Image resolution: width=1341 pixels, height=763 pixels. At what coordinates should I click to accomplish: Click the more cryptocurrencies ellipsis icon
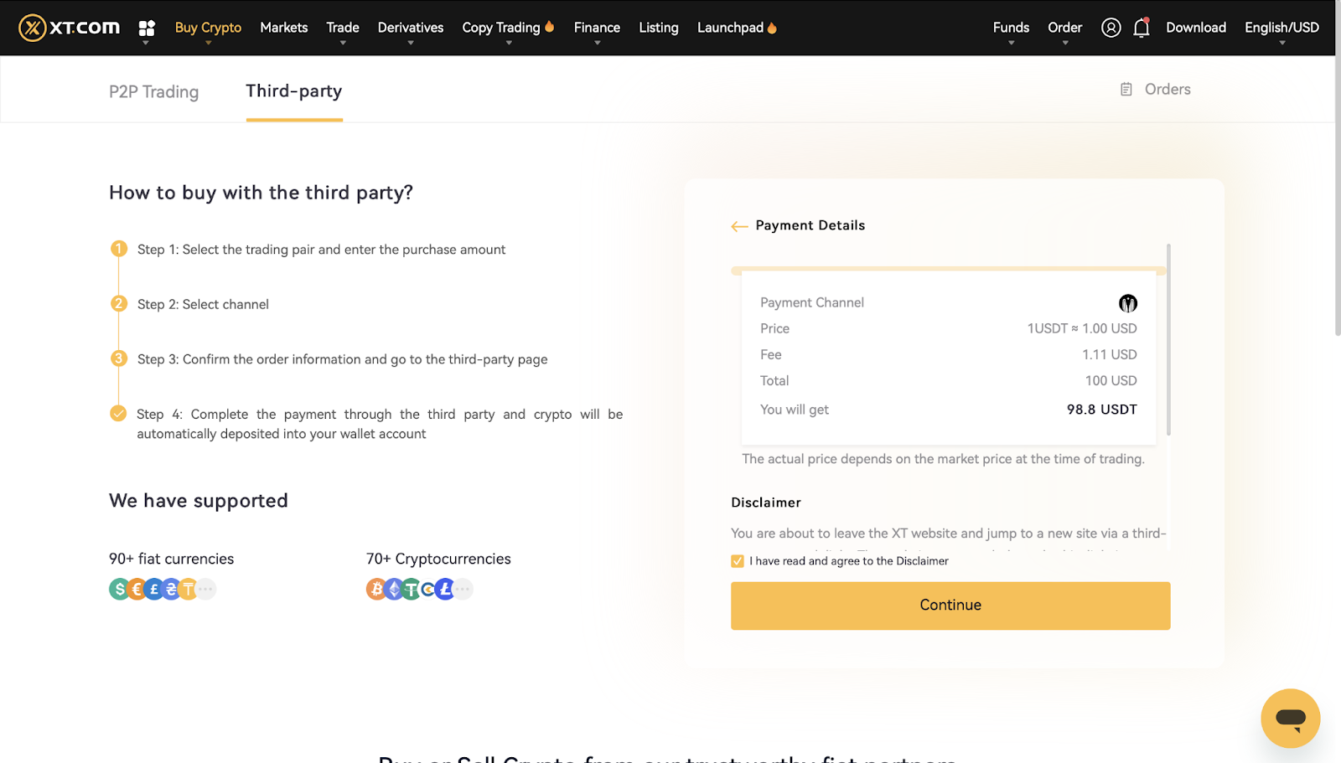463,590
